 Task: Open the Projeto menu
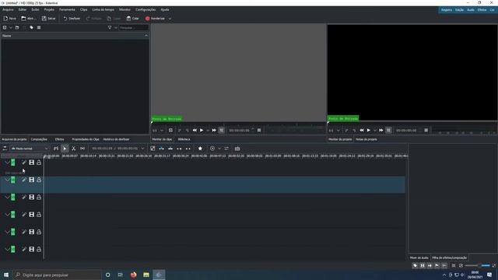point(49,9)
